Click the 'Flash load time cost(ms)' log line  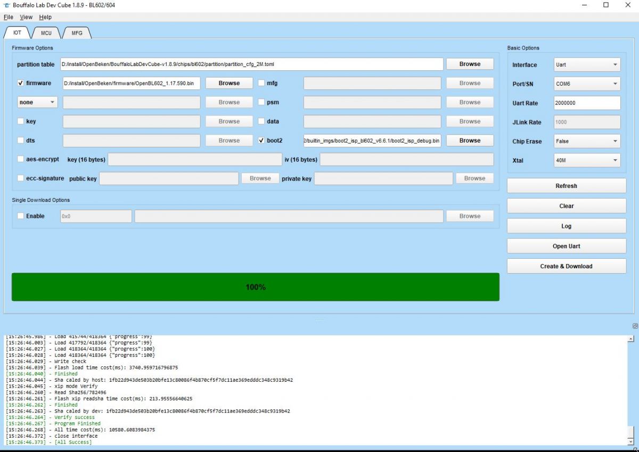[92, 367]
